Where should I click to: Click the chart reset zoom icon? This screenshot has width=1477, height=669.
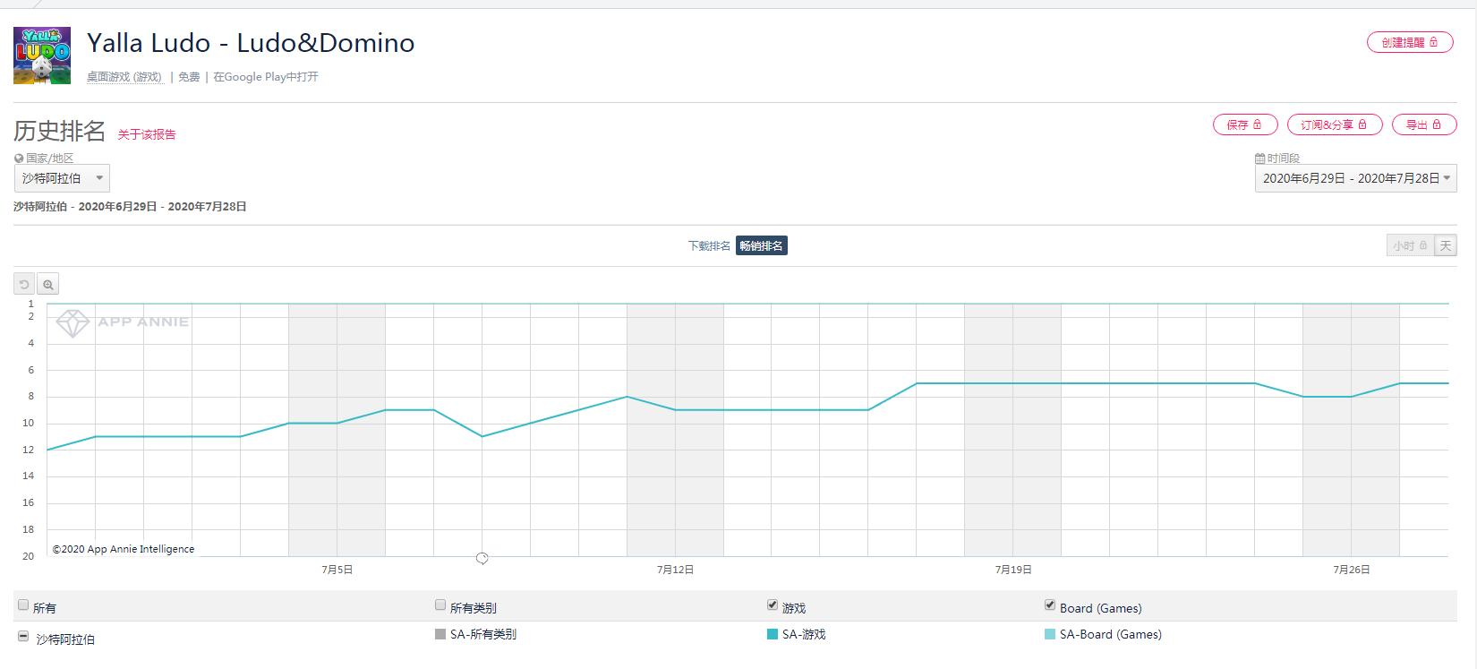(x=24, y=285)
